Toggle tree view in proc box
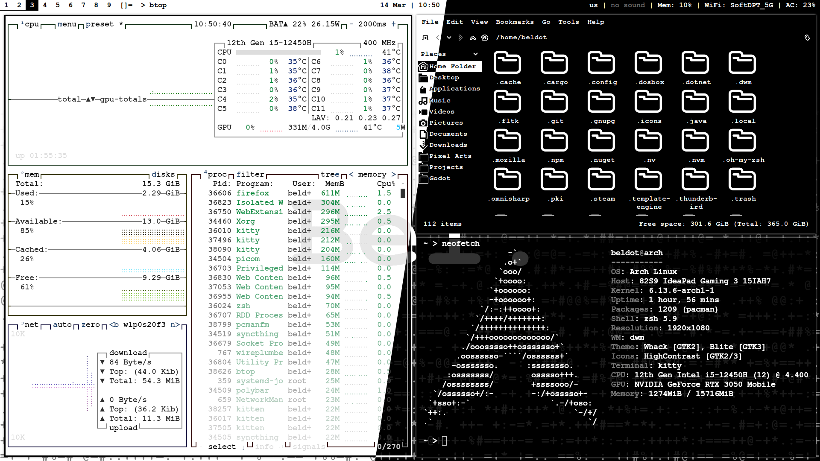The width and height of the screenshot is (820, 461). tap(330, 174)
